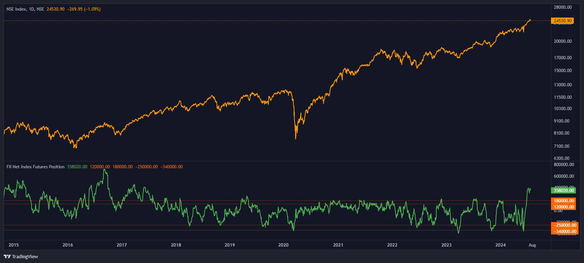This screenshot has height=263, width=584.
Task: Click the 2020 label on time axis
Action: point(284,245)
